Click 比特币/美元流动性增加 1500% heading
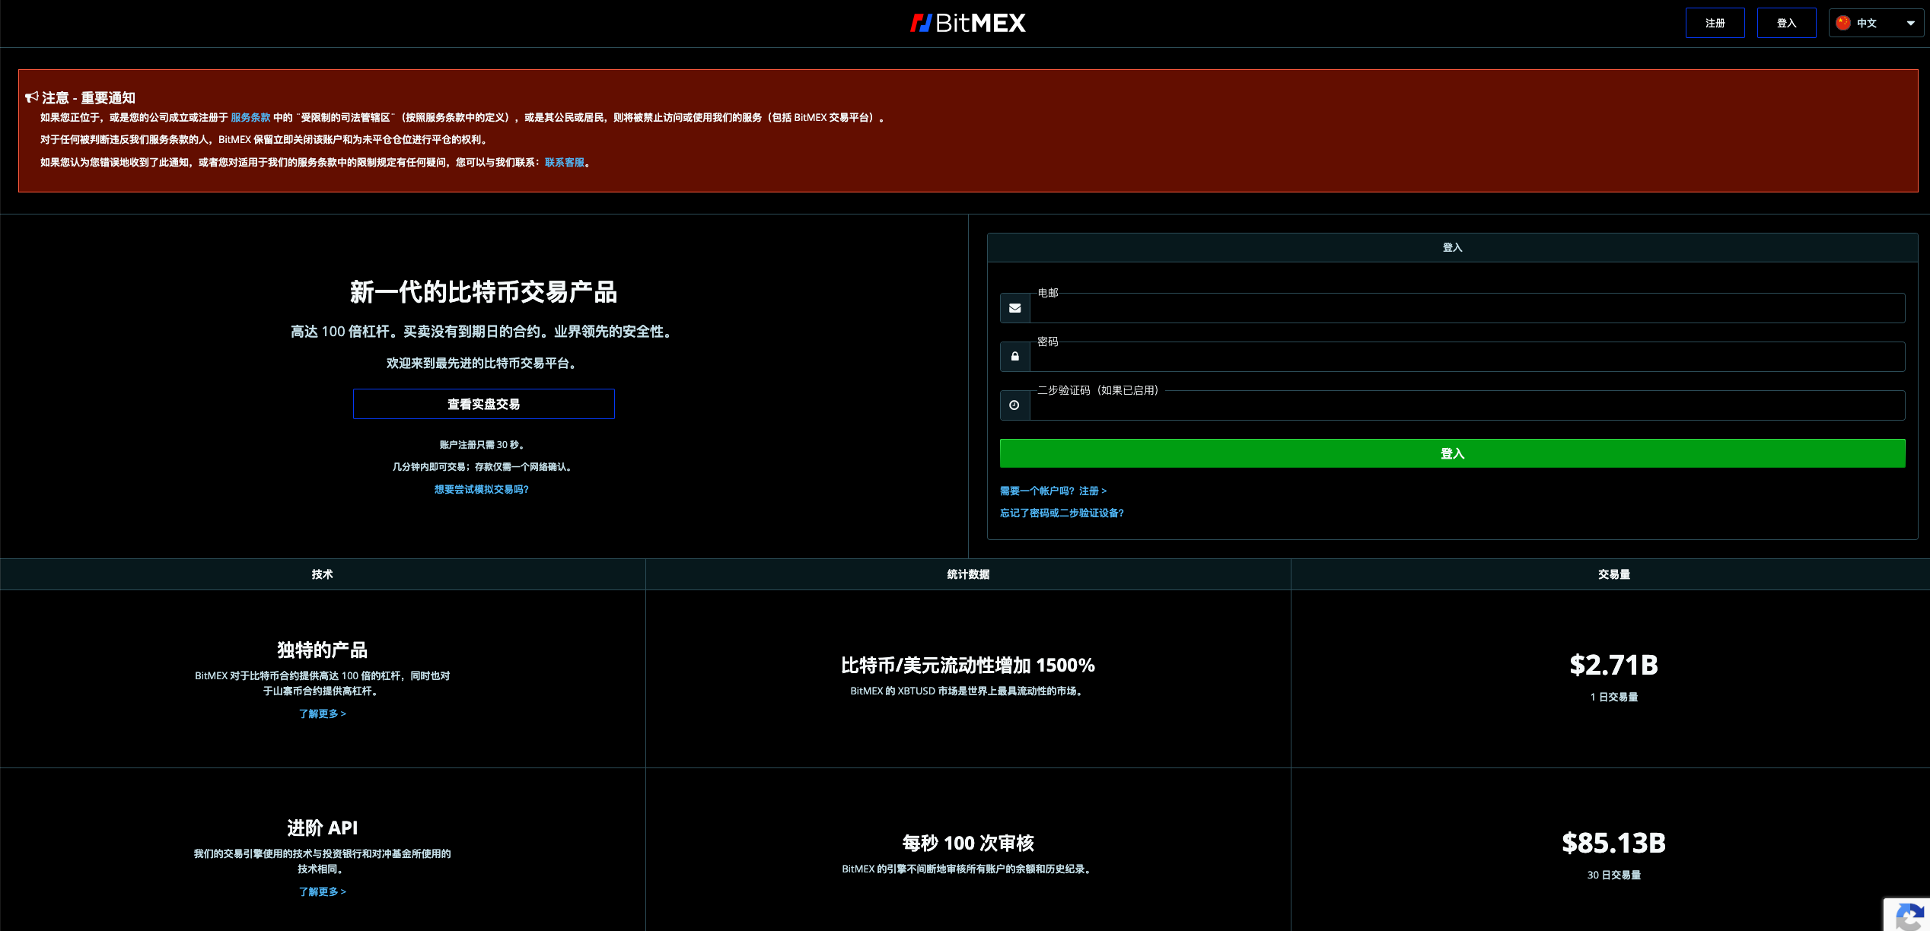Screen dimensions: 1930x931 tap(968, 665)
